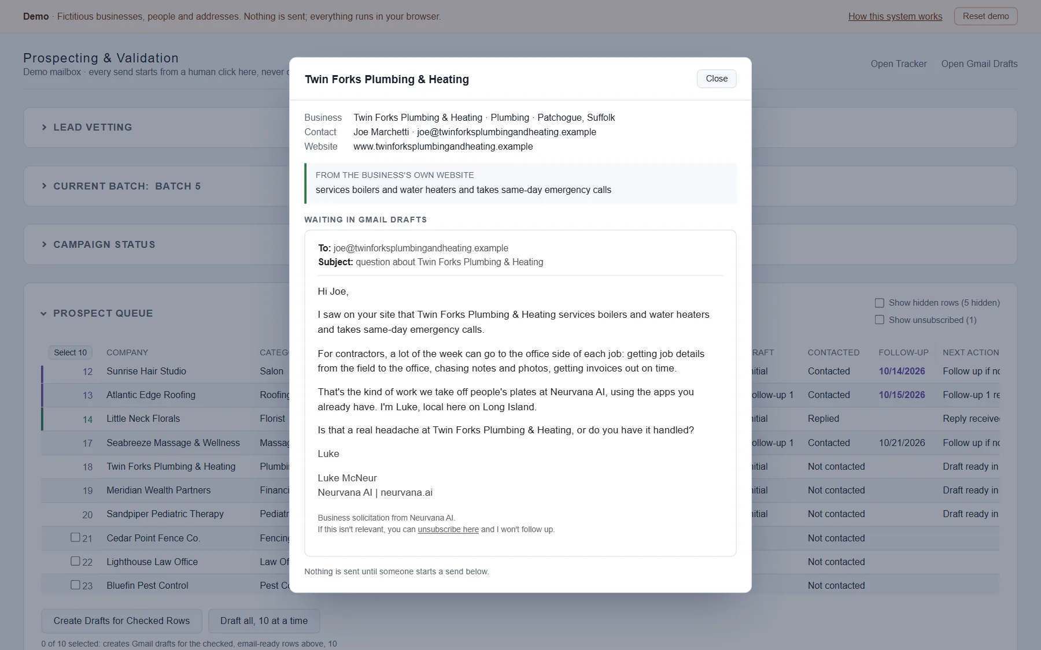Open Tracker from the header

point(899,64)
